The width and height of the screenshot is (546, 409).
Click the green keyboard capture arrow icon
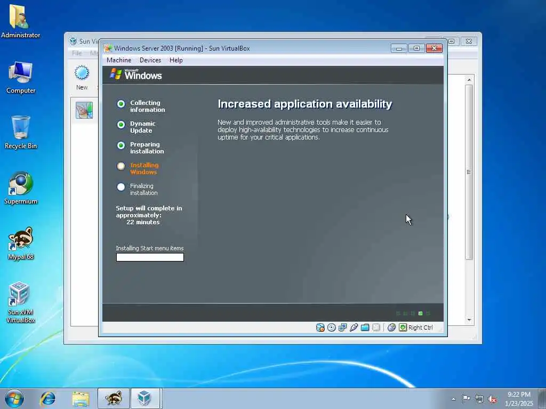403,328
